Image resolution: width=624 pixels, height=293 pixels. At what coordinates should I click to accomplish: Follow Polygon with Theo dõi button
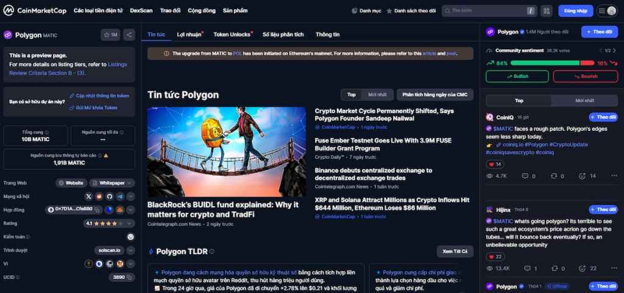(x=600, y=32)
